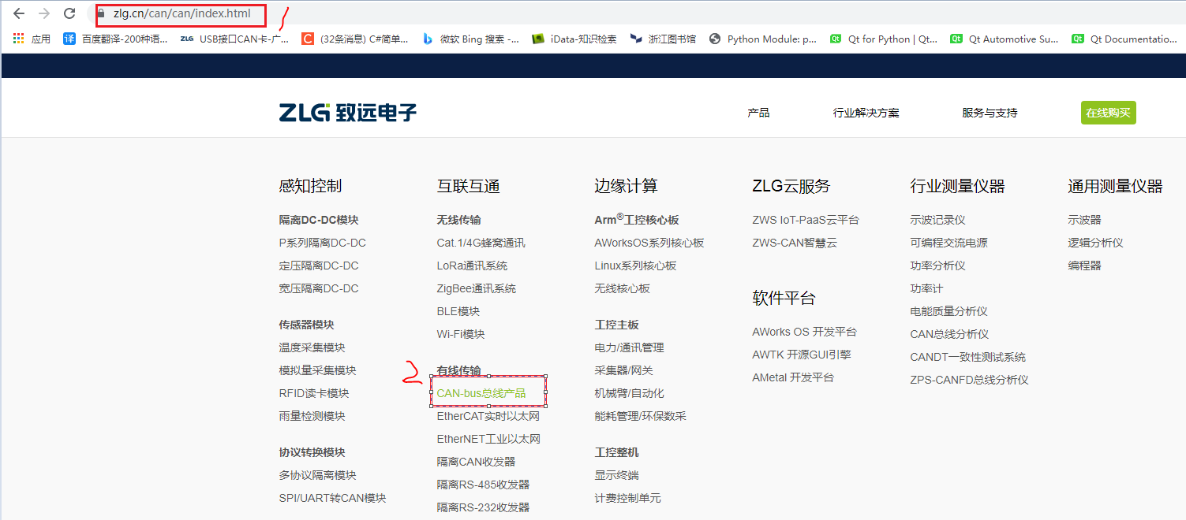This screenshot has width=1186, height=520.
Task: Click the iData-知识检索 bookmark favicon
Action: 537,38
